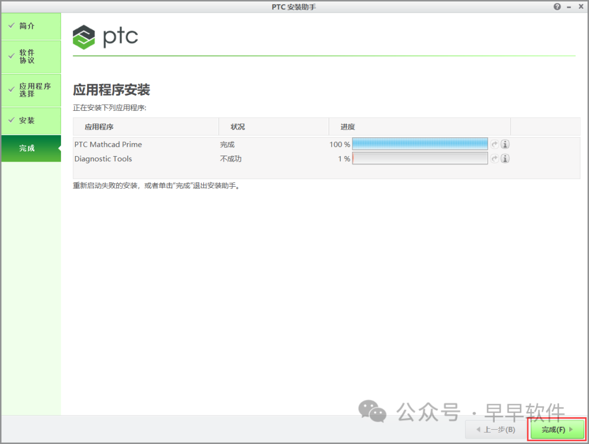Click the Diagnostic Tools progress bar
Image resolution: width=589 pixels, height=444 pixels.
pos(420,158)
